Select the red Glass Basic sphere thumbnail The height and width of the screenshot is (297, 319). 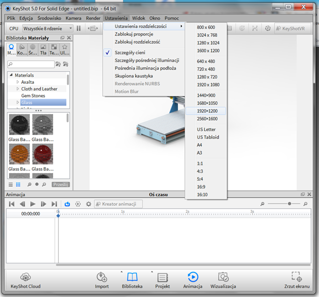click(x=42, y=154)
